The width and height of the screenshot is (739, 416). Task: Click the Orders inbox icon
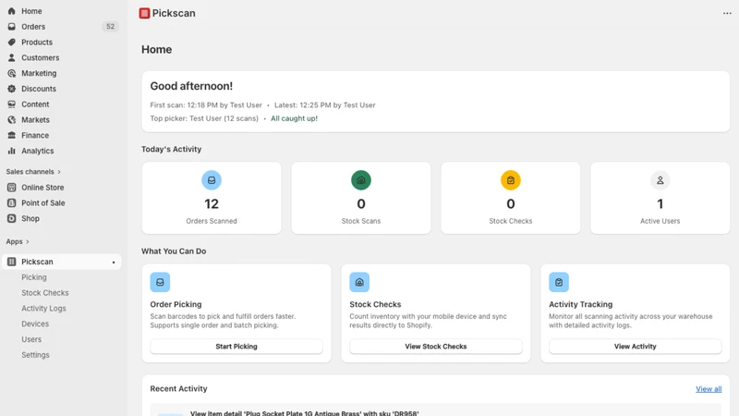pyautogui.click(x=12, y=27)
